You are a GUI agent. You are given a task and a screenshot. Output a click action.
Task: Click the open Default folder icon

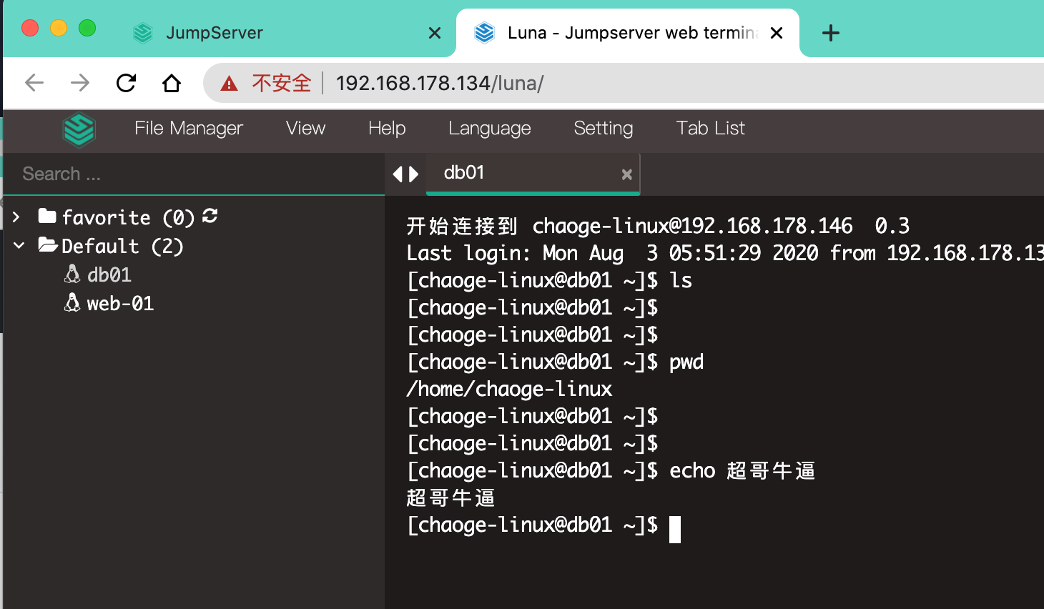(x=48, y=245)
